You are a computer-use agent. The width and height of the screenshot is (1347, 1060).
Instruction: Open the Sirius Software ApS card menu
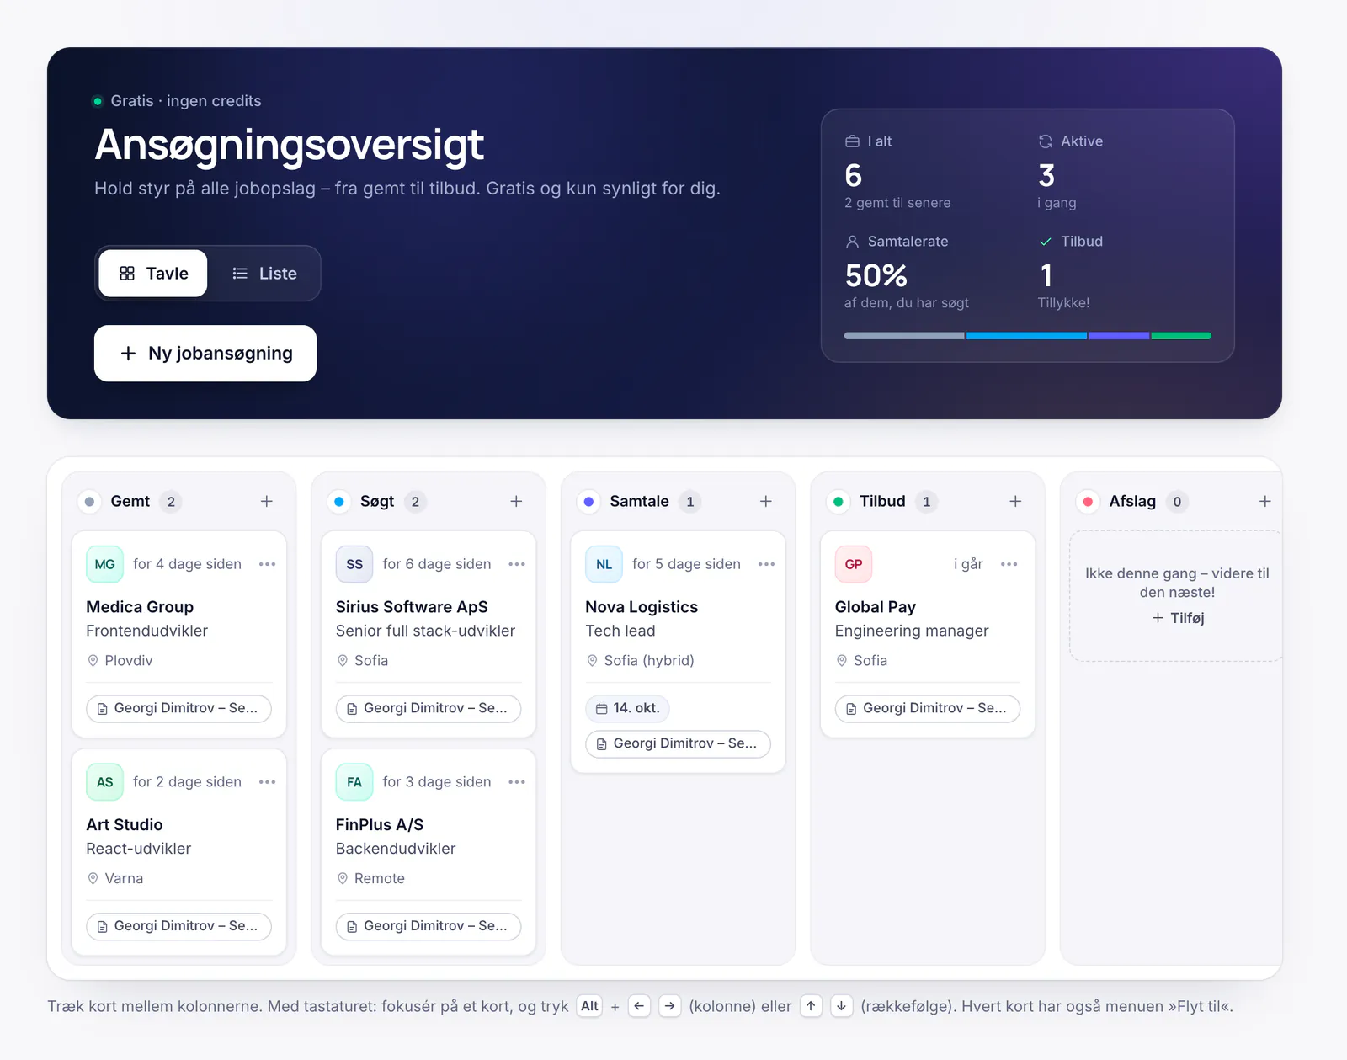point(517,564)
